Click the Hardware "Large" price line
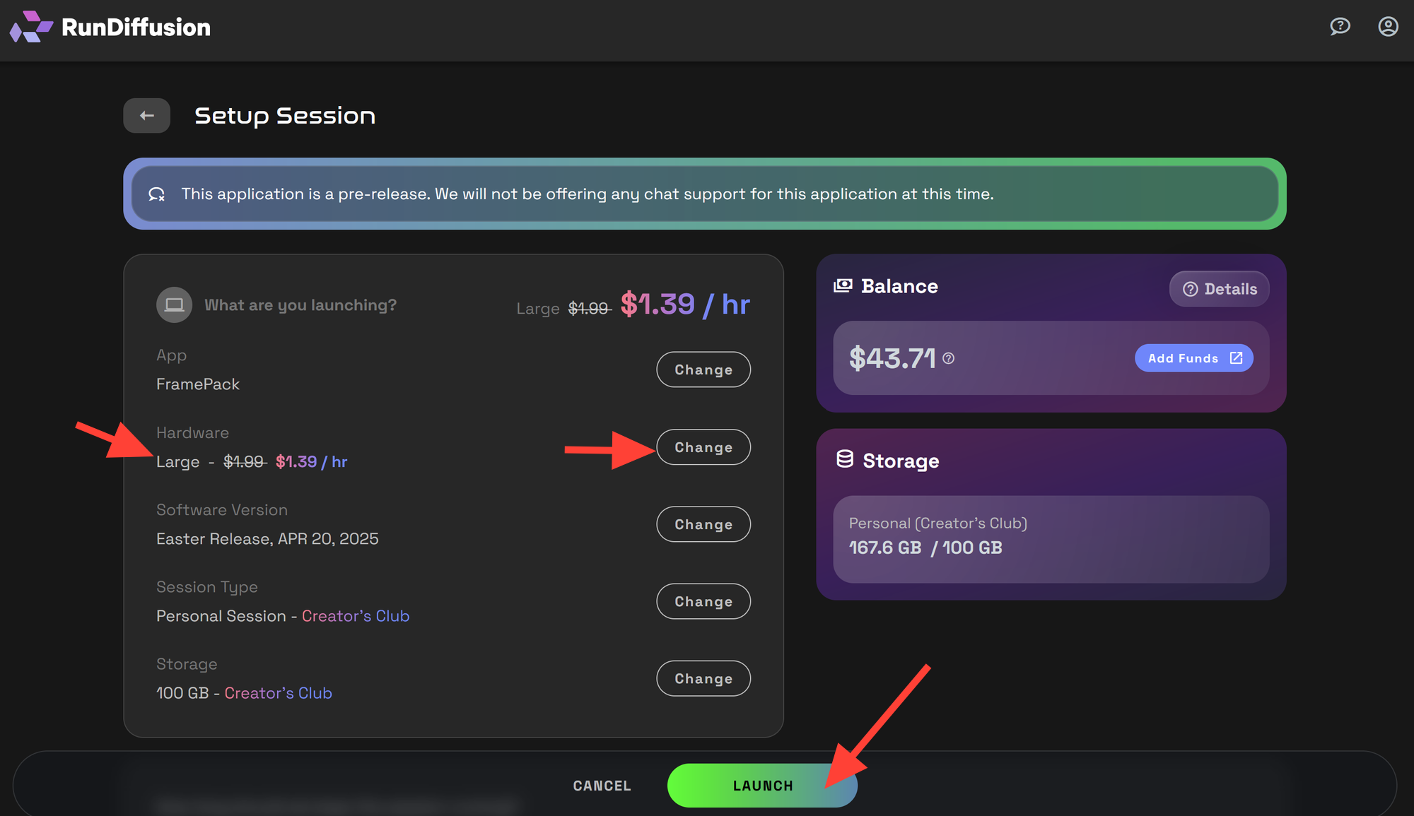 coord(252,462)
